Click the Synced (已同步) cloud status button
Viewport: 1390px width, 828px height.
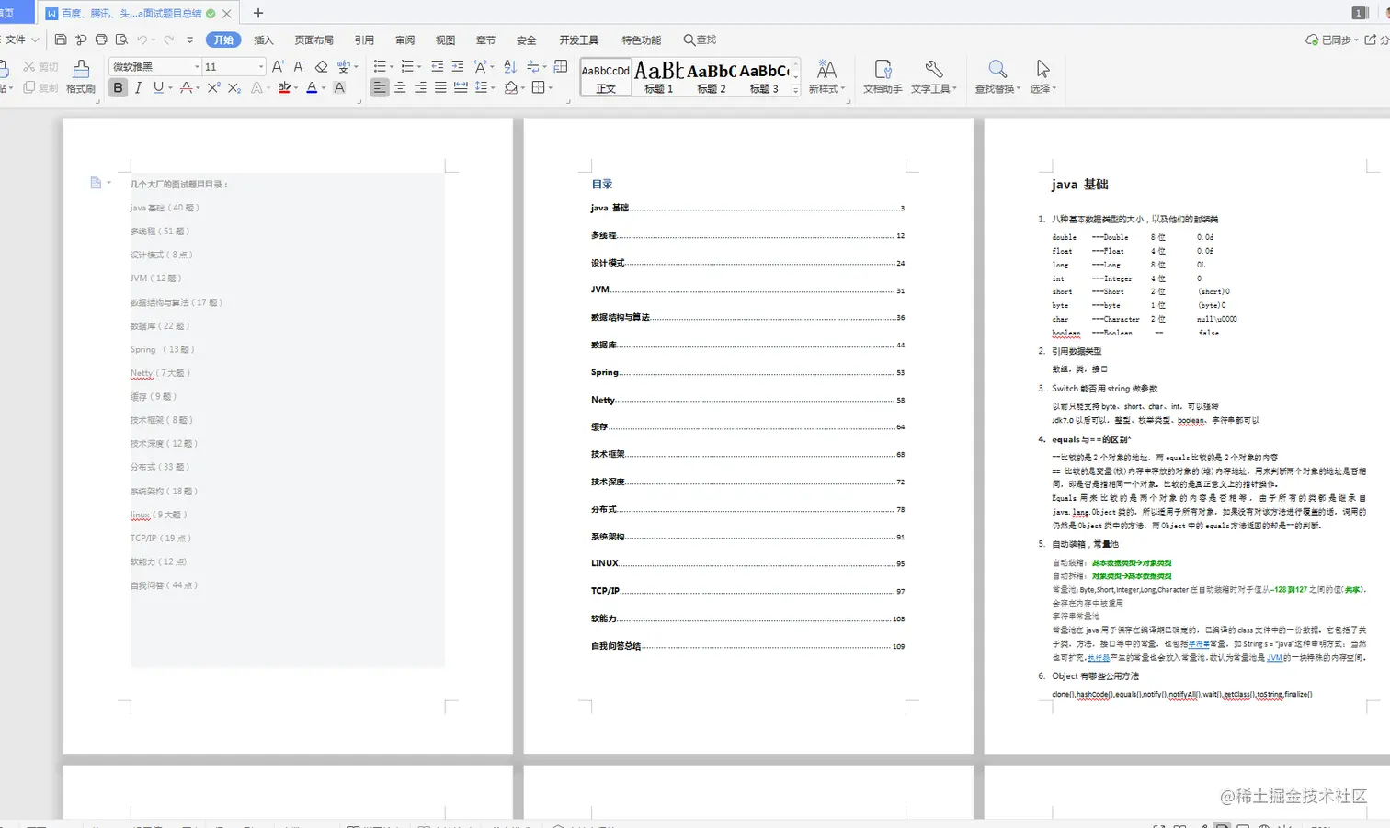[x=1331, y=40]
